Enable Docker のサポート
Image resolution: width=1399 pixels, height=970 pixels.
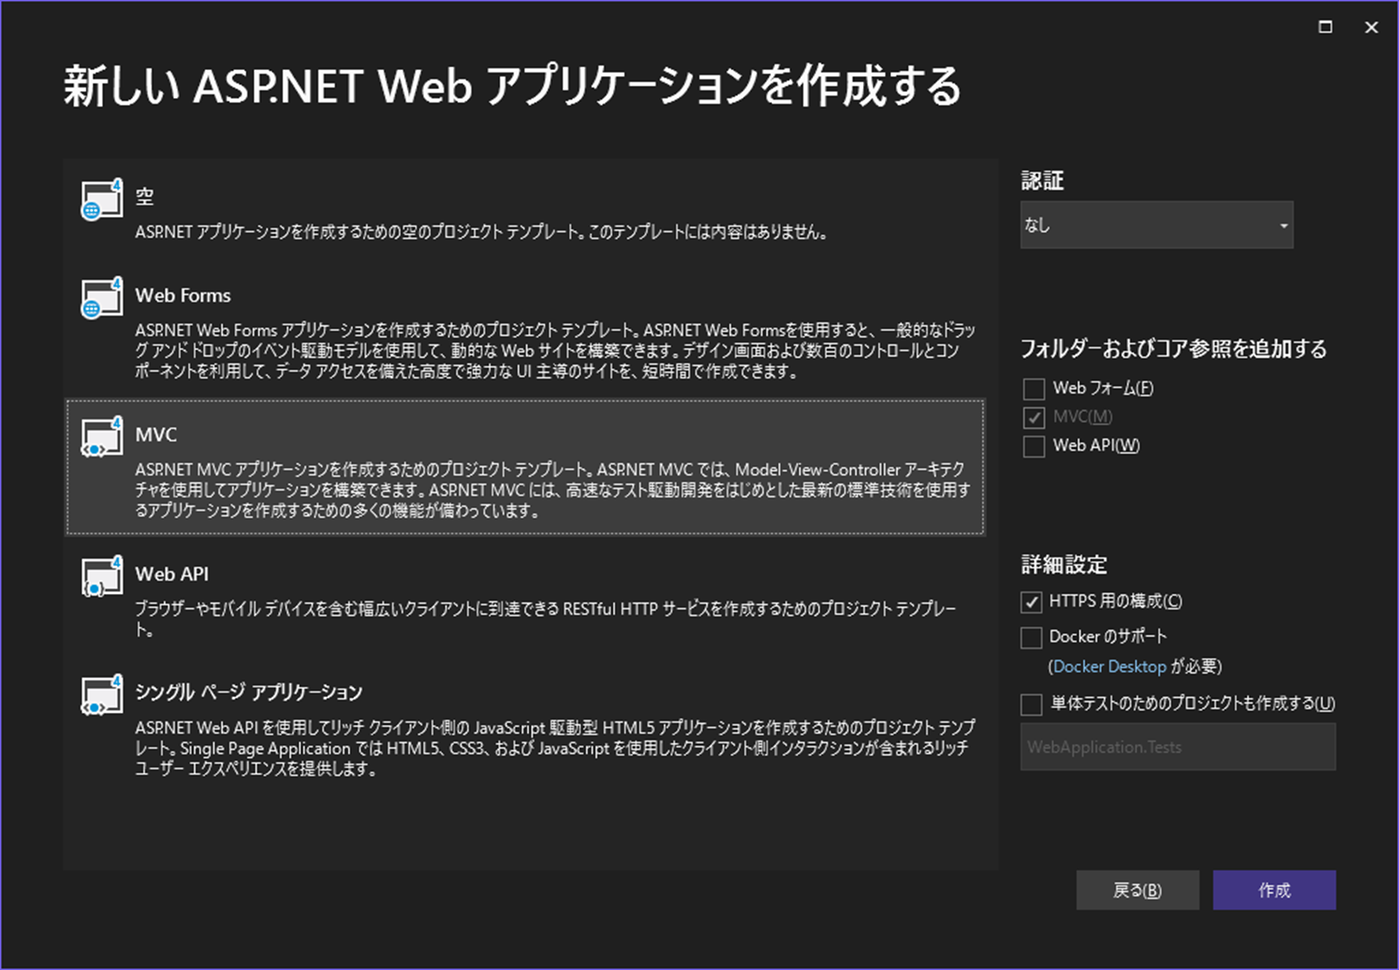click(x=1031, y=637)
